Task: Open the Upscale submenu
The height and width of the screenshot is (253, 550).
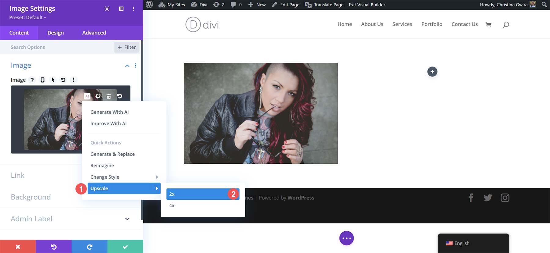Action: tap(124, 188)
